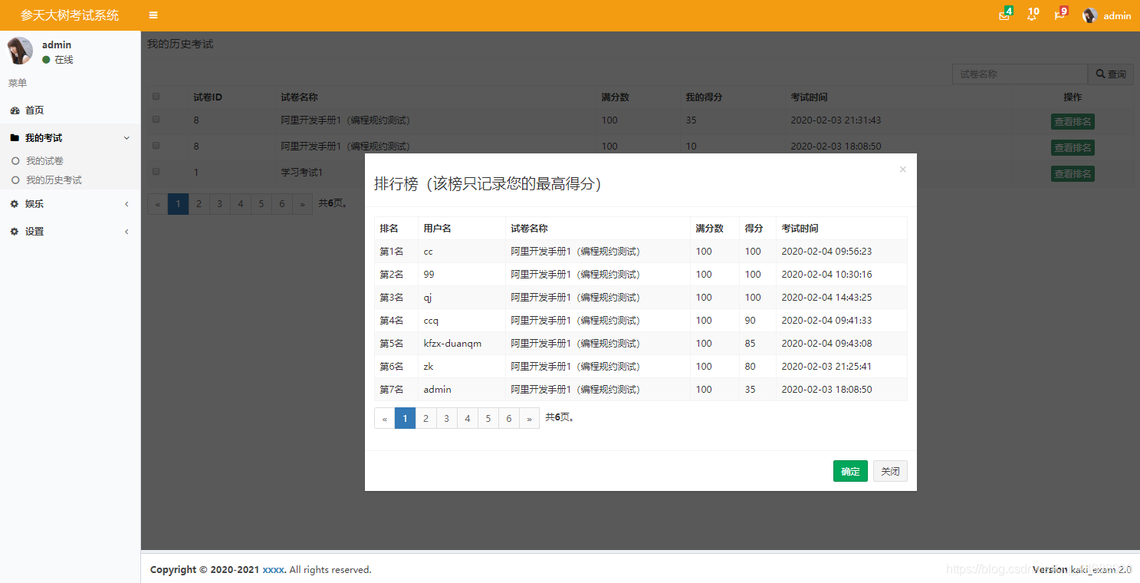Viewport: 1140px width, 583px height.
Task: Select background list page 1
Action: click(178, 203)
